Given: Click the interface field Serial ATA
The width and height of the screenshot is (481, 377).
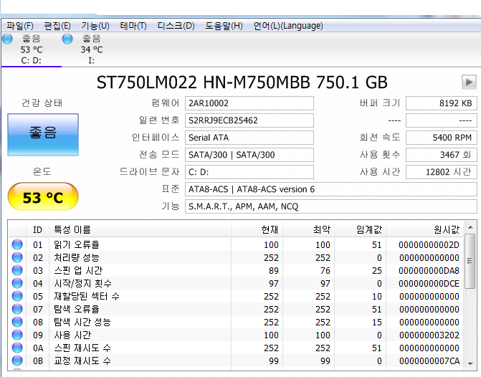Looking at the screenshot, I should (249, 138).
